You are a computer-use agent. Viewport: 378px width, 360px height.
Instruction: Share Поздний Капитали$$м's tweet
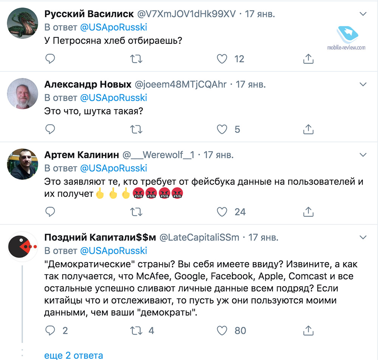(x=308, y=331)
